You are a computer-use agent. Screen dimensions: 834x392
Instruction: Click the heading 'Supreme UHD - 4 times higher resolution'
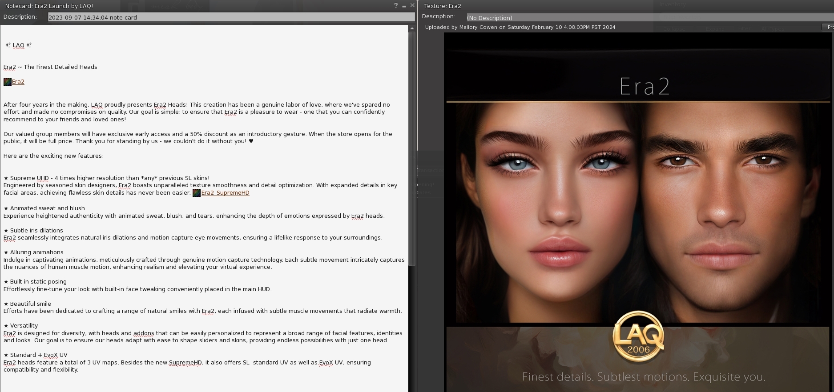tap(107, 178)
